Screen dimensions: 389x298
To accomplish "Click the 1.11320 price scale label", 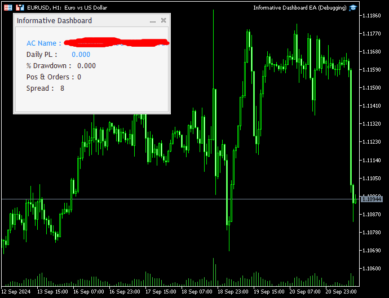I will [x=372, y=124].
